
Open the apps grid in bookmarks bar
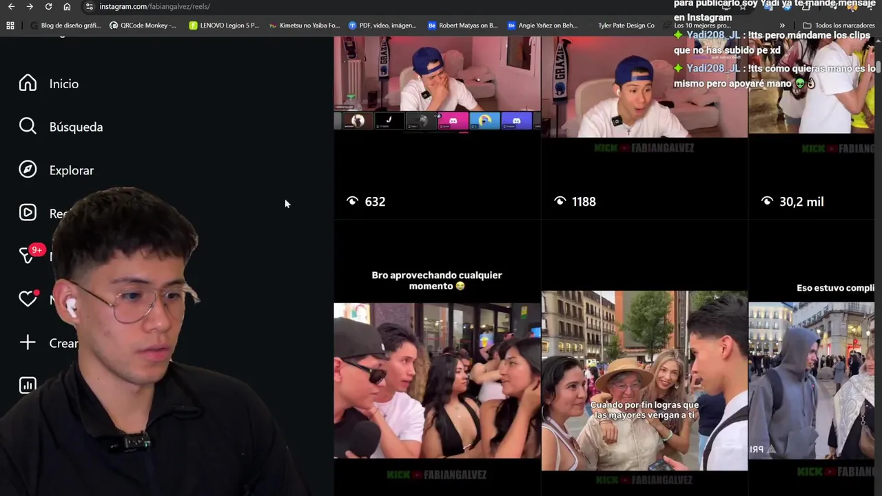pyautogui.click(x=10, y=25)
